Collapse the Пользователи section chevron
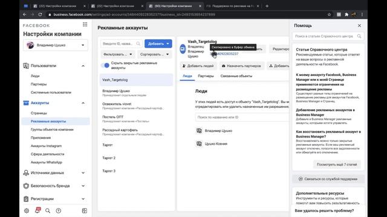 [83, 66]
